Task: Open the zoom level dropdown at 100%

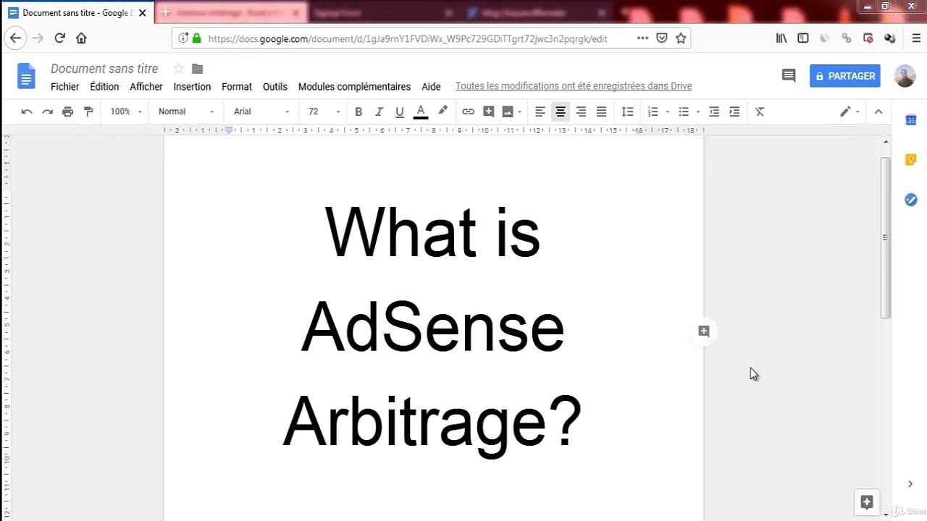Action: (x=126, y=111)
